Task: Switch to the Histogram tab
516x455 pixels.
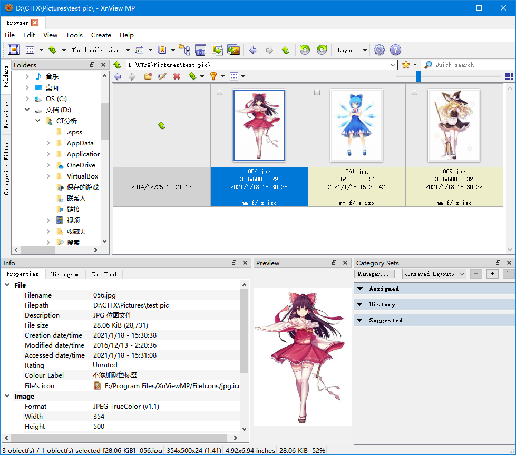Action: (65, 274)
